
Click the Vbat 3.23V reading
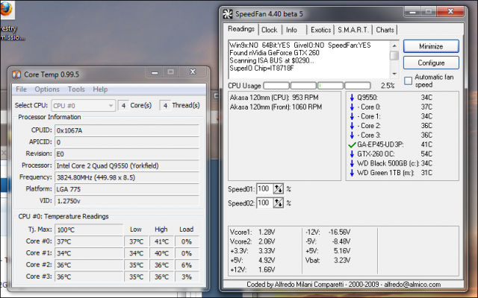[328, 260]
